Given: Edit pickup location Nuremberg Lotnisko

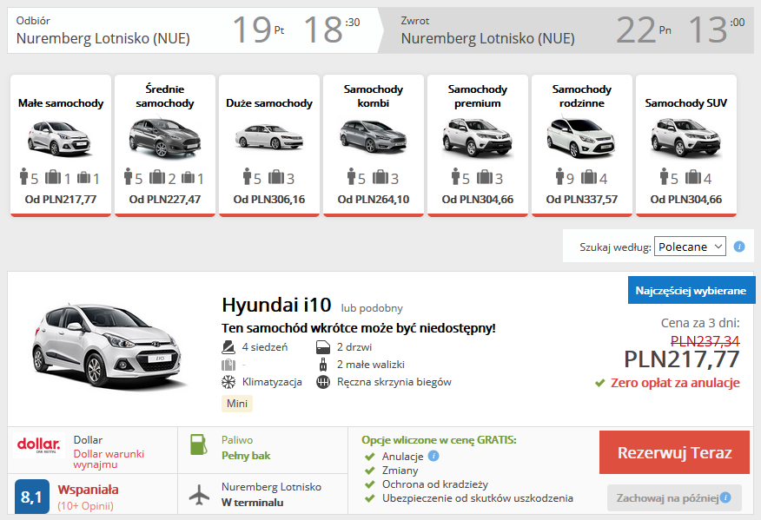Looking at the screenshot, I should click(x=103, y=38).
